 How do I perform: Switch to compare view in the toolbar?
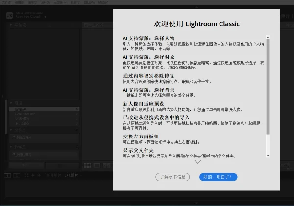click(107, 166)
